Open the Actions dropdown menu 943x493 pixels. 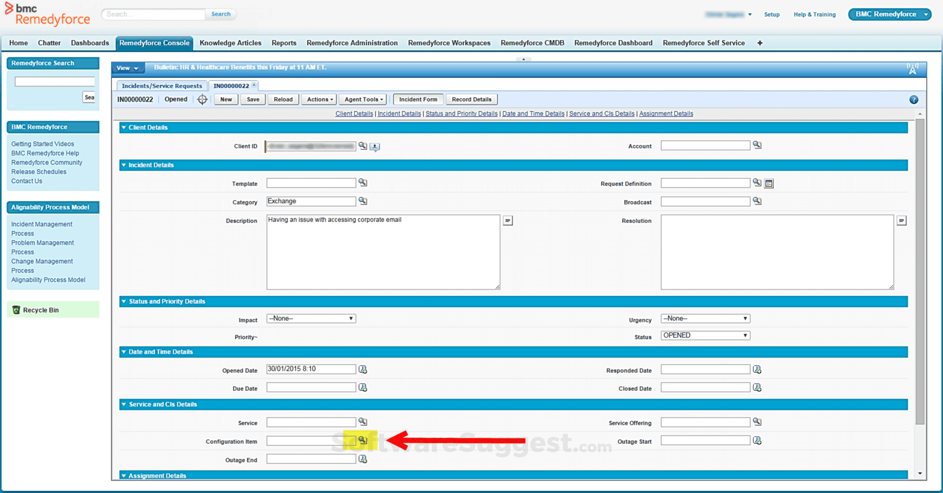click(320, 99)
